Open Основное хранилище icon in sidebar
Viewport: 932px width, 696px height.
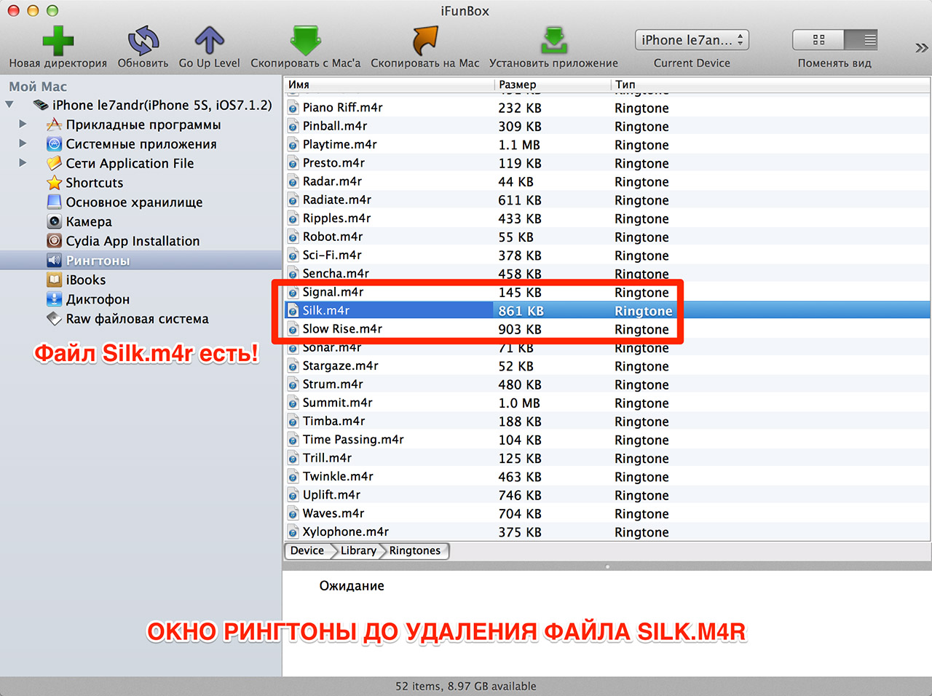click(54, 202)
